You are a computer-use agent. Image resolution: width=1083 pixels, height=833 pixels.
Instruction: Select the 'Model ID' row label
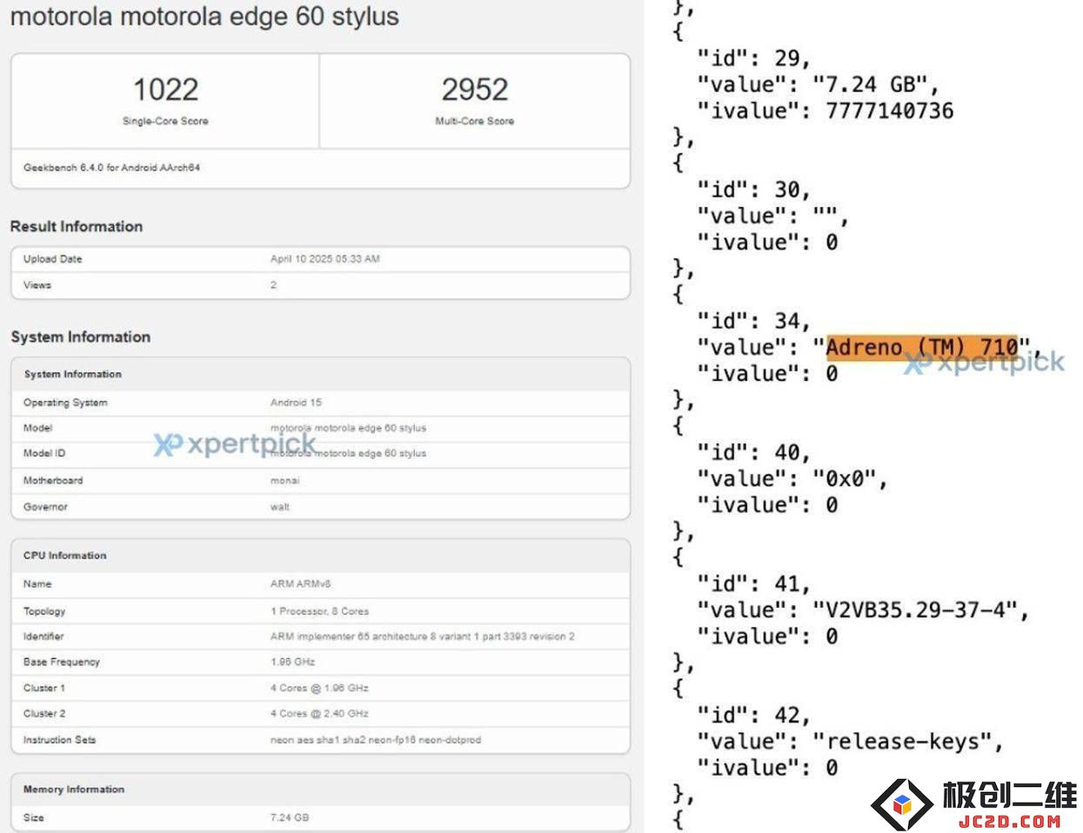coord(44,453)
